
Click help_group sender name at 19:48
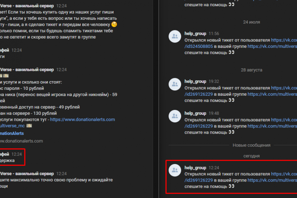pyautogui.click(x=195, y=113)
